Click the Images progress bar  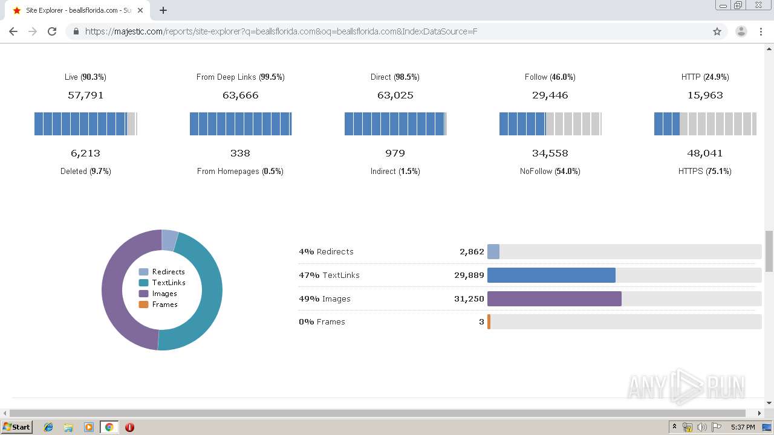pos(624,298)
